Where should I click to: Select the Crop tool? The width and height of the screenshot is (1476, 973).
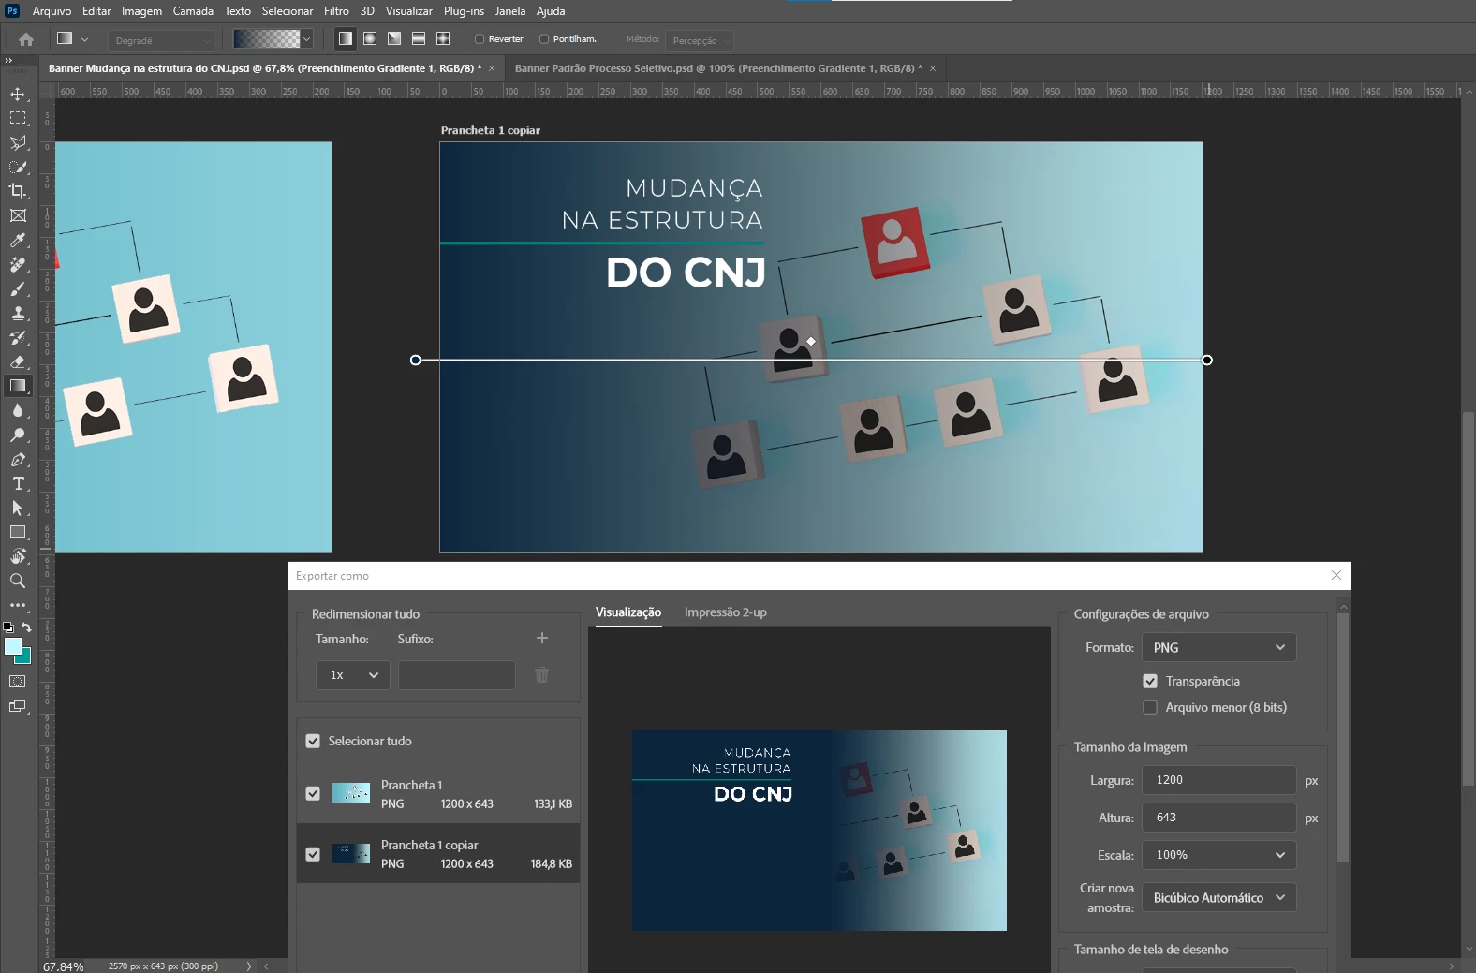point(18,191)
